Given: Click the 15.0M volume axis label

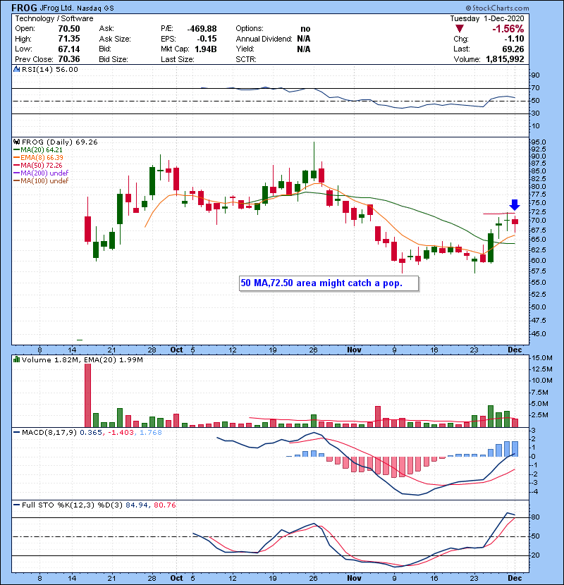Looking at the screenshot, I should (x=542, y=358).
